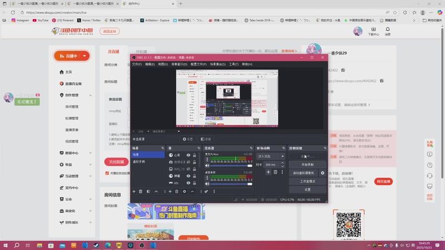Open options dots for the 麦克风/Aux track
The width and height of the screenshot is (445, 250).
tap(207, 159)
